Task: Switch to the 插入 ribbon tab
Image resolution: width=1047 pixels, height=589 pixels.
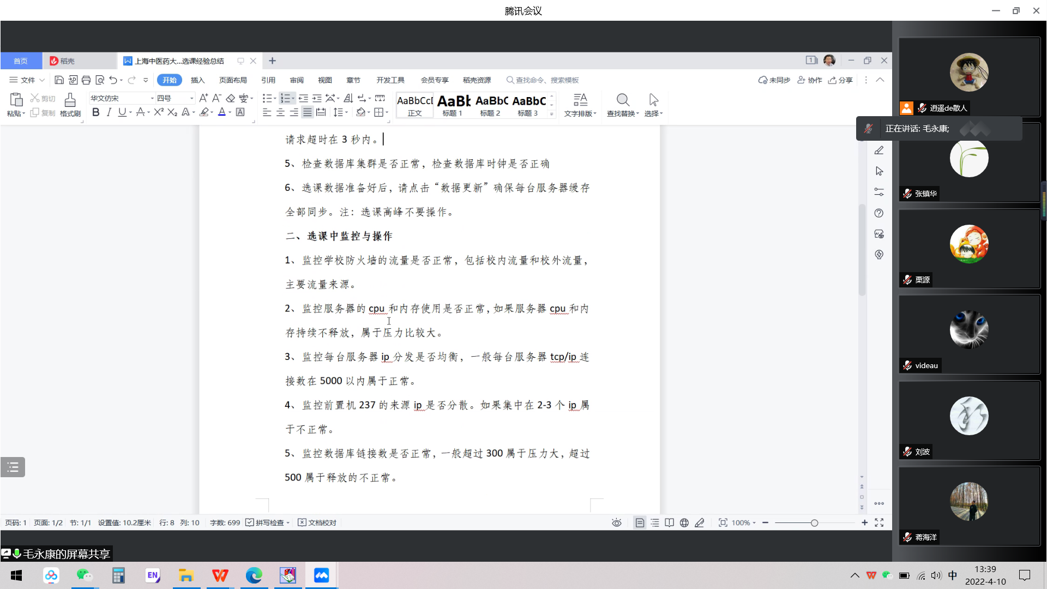Action: [x=197, y=80]
